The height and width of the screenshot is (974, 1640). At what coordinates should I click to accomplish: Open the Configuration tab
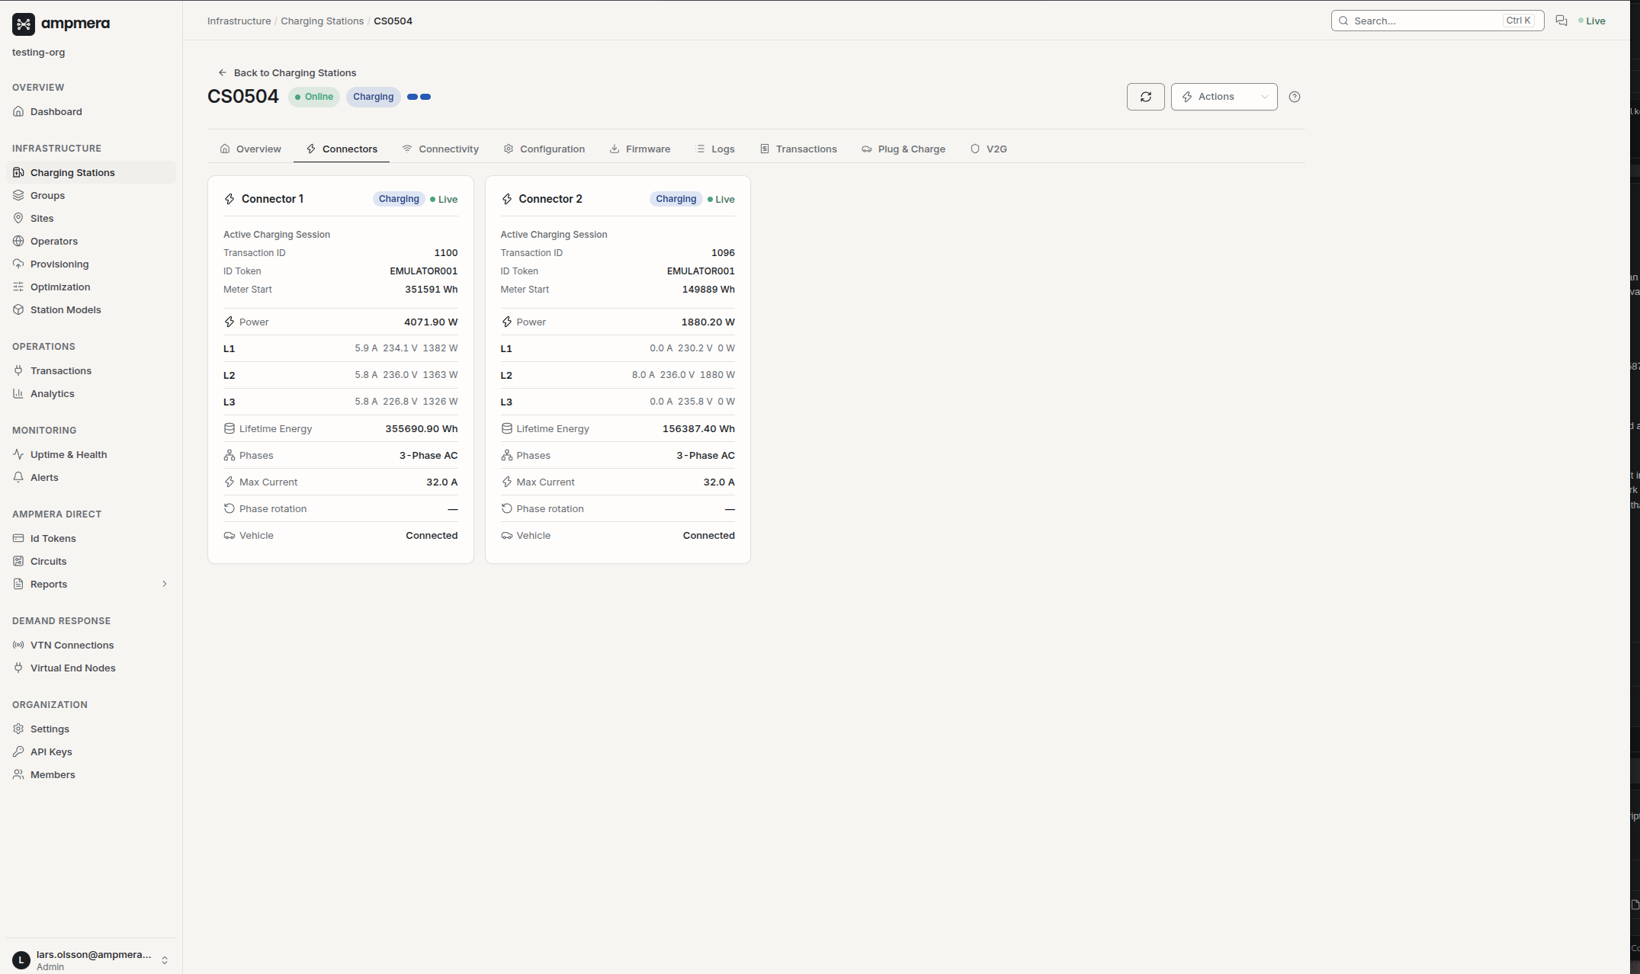click(x=544, y=149)
